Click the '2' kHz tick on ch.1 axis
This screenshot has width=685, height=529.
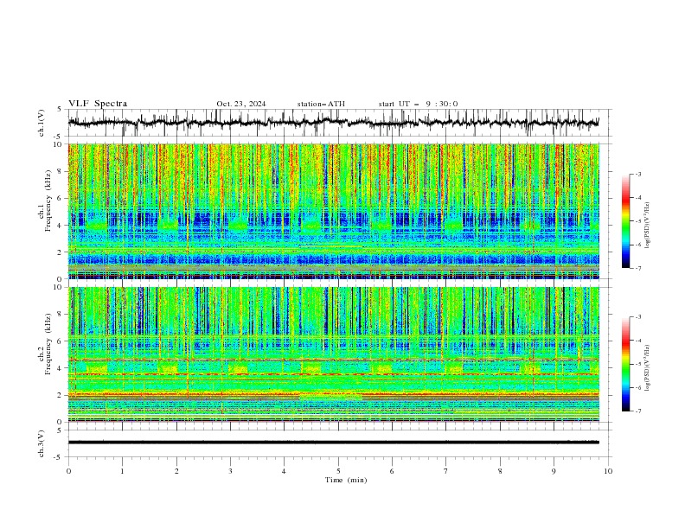click(x=61, y=252)
